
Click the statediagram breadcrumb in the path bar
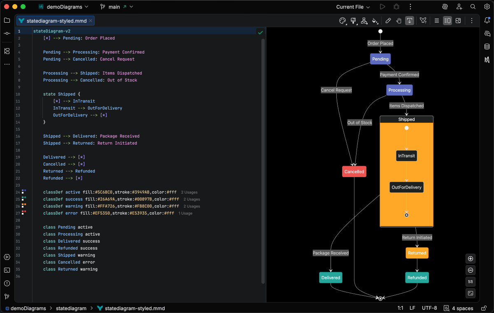pos(71,308)
